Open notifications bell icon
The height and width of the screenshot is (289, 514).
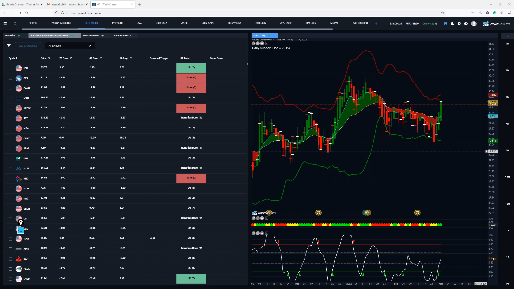tap(452, 24)
